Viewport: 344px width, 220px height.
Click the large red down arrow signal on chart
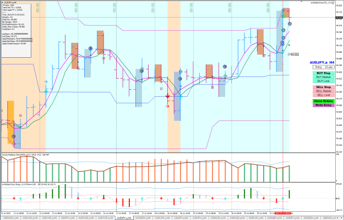pos(168,96)
